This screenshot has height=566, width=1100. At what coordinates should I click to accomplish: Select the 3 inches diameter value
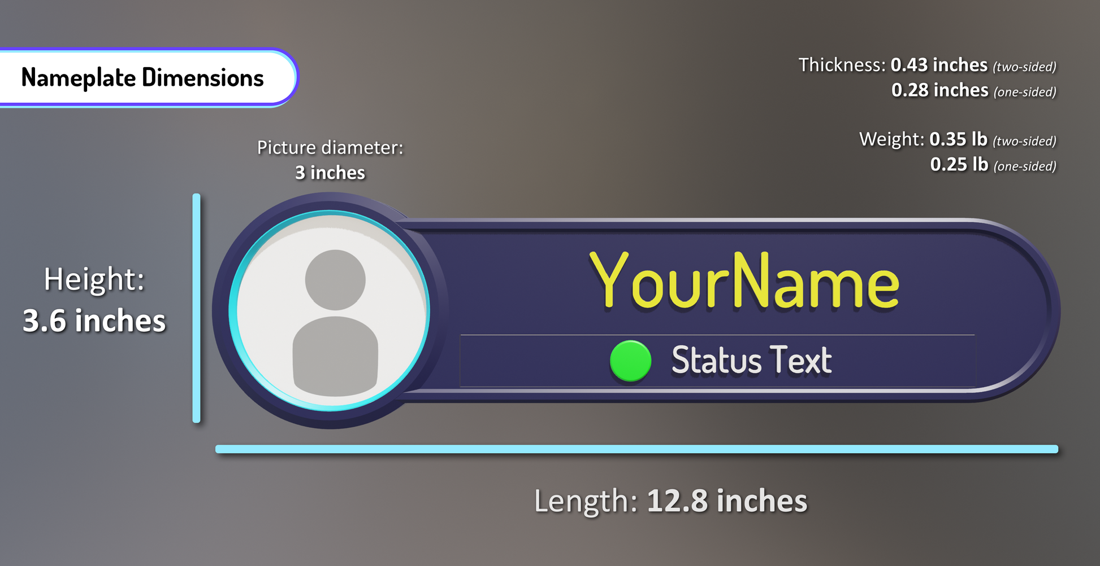pyautogui.click(x=330, y=173)
